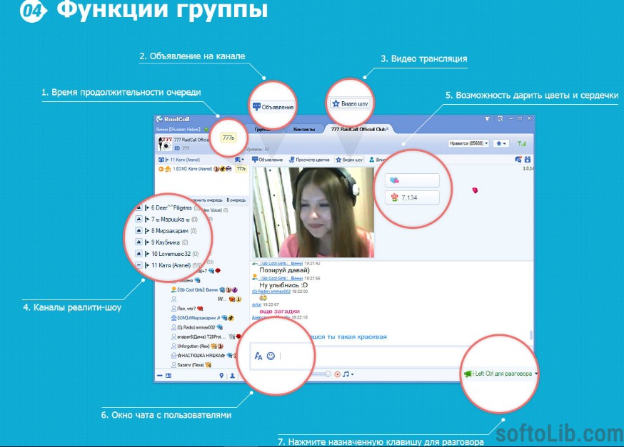Click the RaidCall logo in title bar
The image size is (624, 447).
(173, 119)
